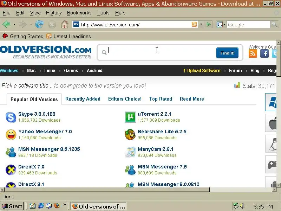The image size is (281, 211).
Task: Open the View menu
Action: coord(35,13)
